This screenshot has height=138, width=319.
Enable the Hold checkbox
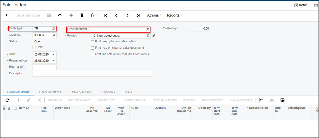click(x=34, y=47)
